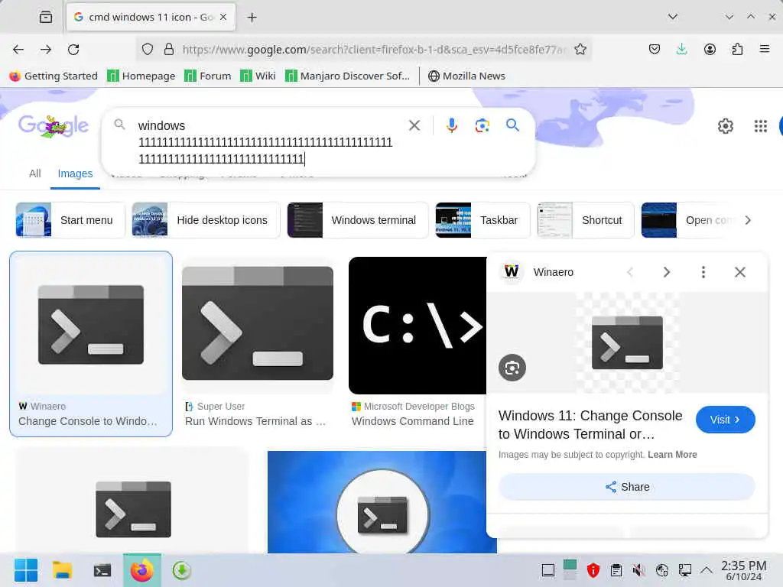This screenshot has width=783, height=587.
Task: Open Manjaro Discover Software bookmark
Action: (348, 76)
